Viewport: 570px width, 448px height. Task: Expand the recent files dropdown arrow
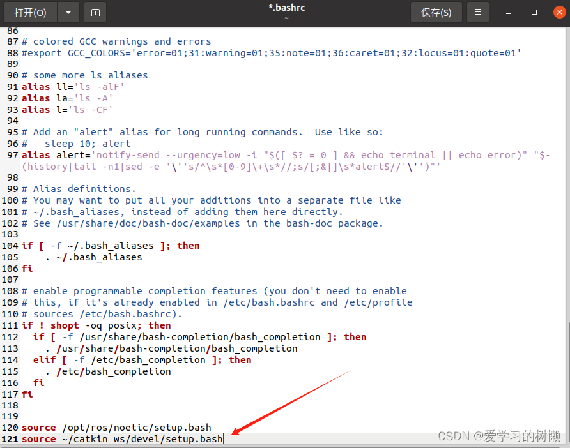68,12
